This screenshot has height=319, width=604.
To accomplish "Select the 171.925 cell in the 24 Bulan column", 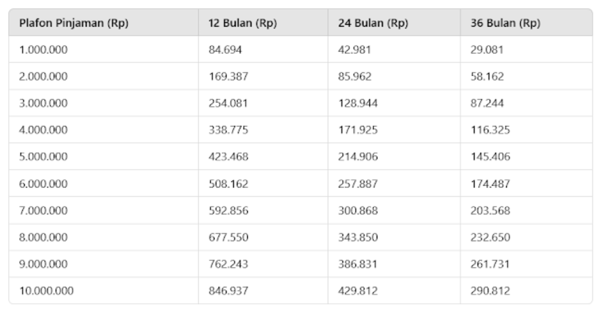I will [358, 130].
